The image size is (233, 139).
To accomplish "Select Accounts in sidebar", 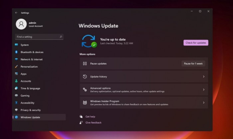I will point(39,81).
